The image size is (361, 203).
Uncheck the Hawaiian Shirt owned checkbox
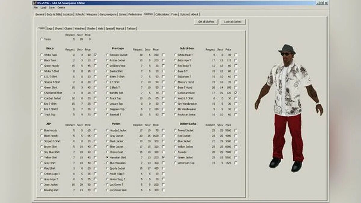pos(163,158)
